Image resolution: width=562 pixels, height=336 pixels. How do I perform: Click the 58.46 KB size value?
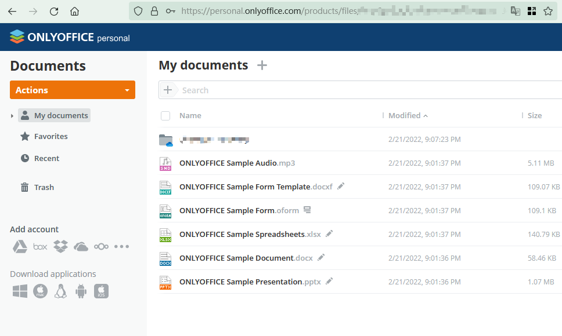point(542,258)
